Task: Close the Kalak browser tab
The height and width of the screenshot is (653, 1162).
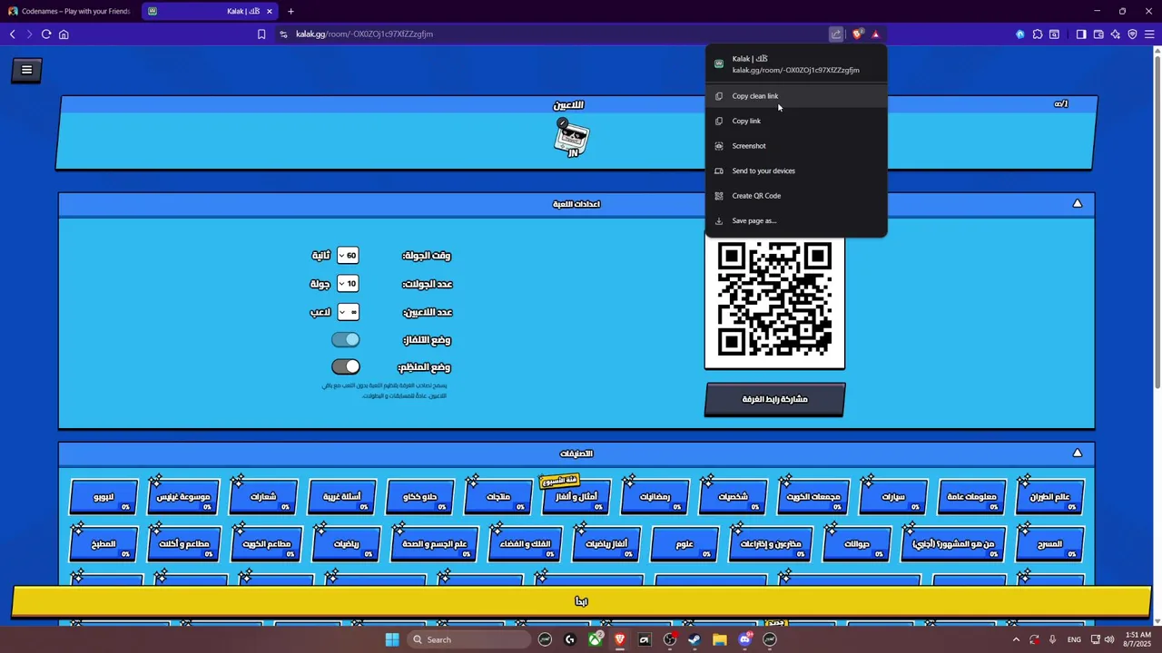Action: click(x=269, y=11)
